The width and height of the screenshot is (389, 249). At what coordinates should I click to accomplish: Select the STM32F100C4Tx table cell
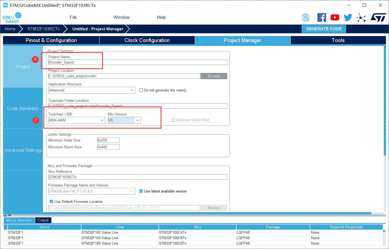coord(197,233)
